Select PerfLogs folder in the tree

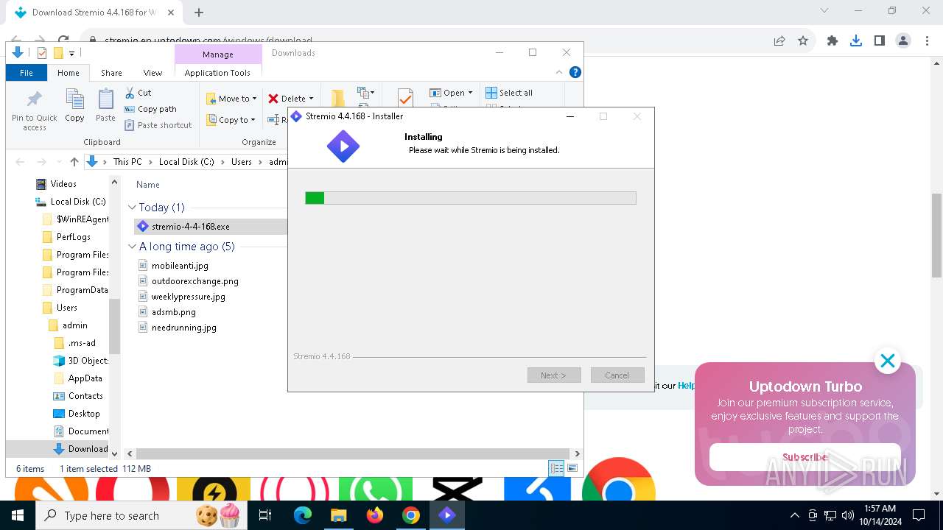click(74, 237)
